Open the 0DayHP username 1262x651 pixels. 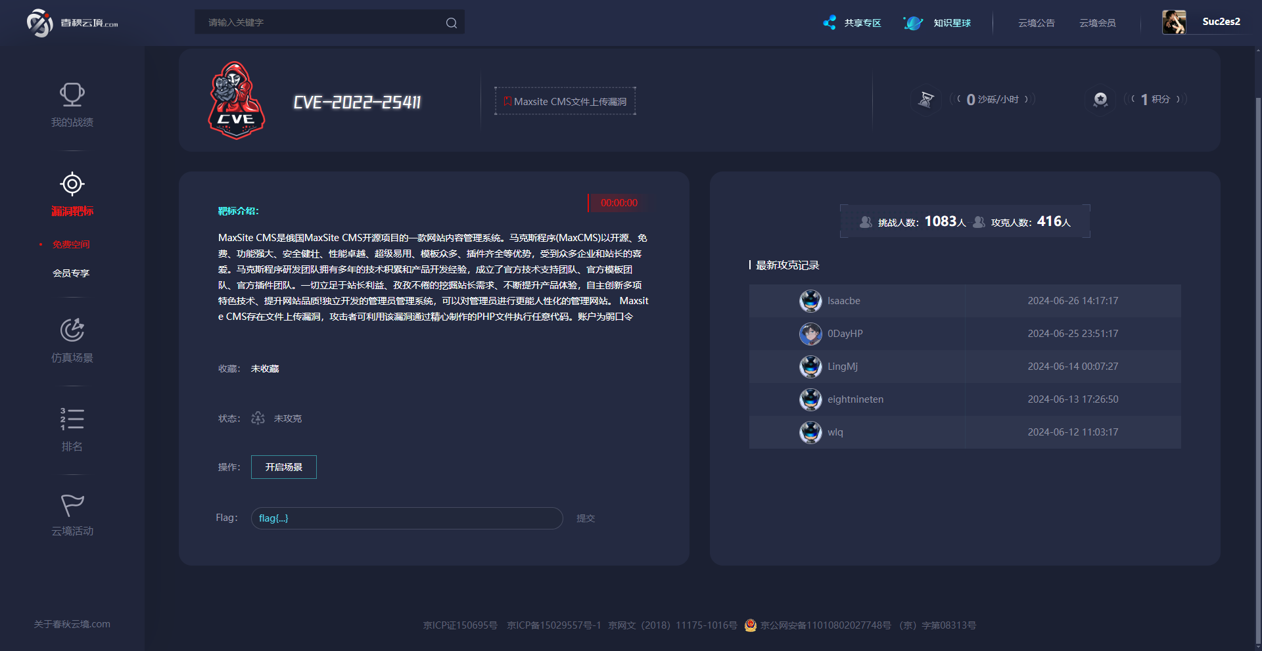pos(845,334)
